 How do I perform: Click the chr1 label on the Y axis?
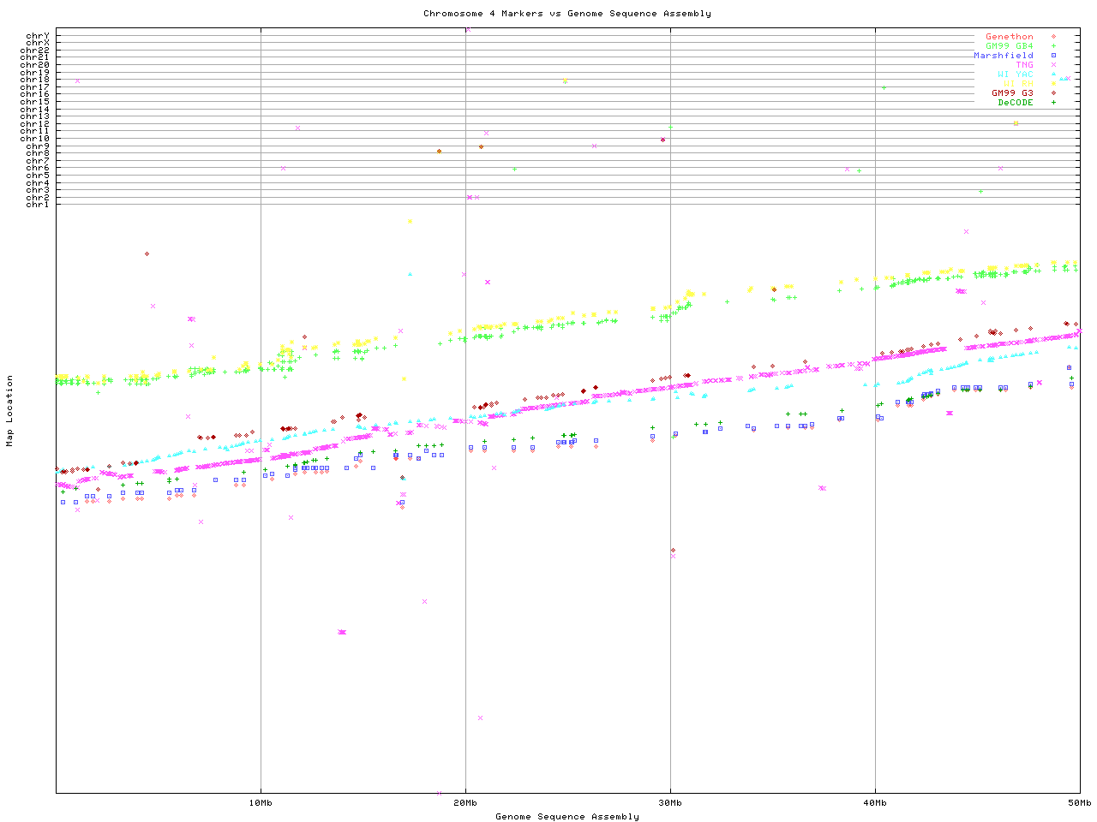coord(38,205)
